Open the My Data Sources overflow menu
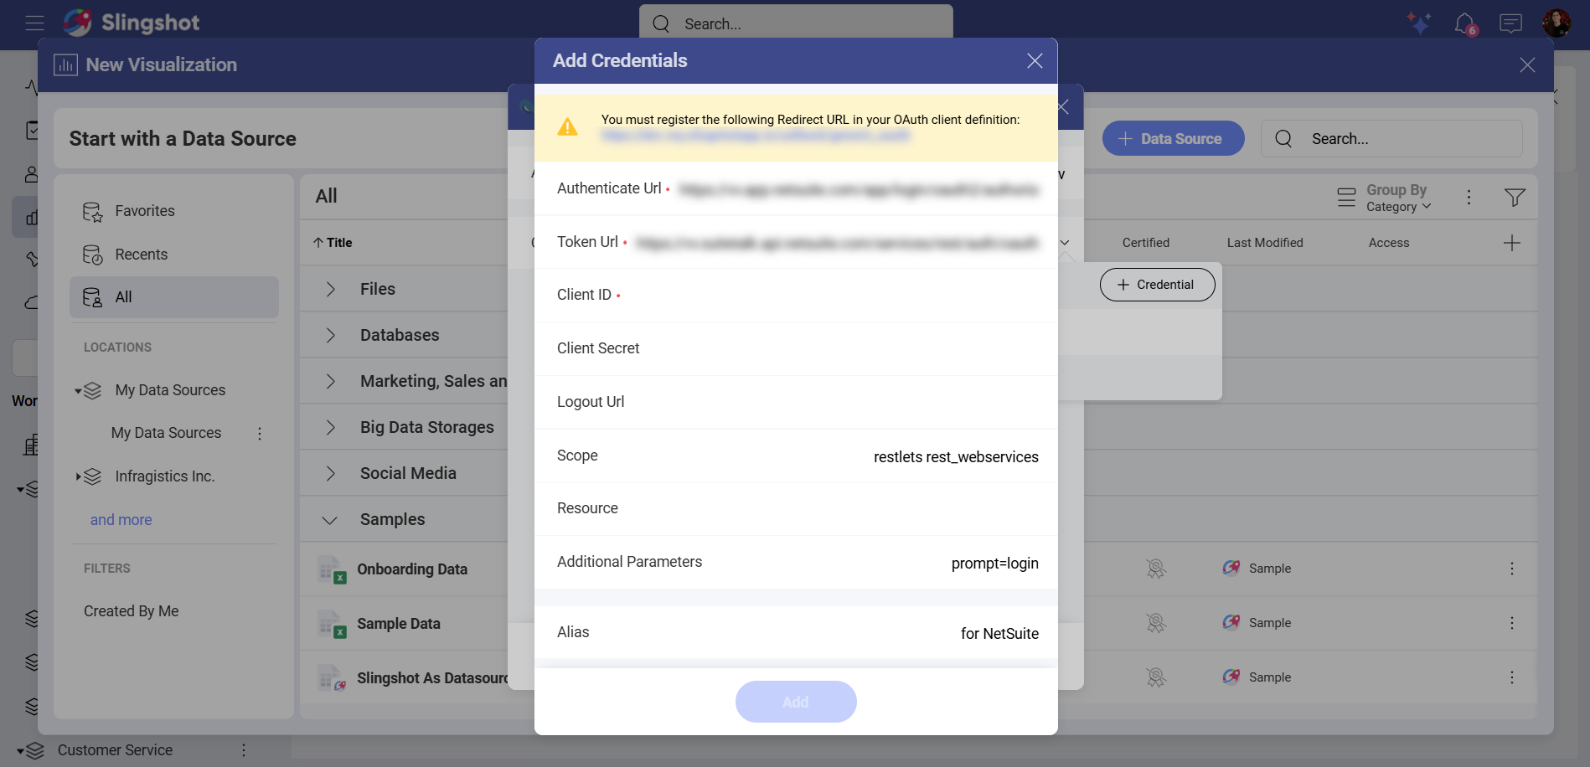Image resolution: width=1590 pixels, height=767 pixels. 260,433
